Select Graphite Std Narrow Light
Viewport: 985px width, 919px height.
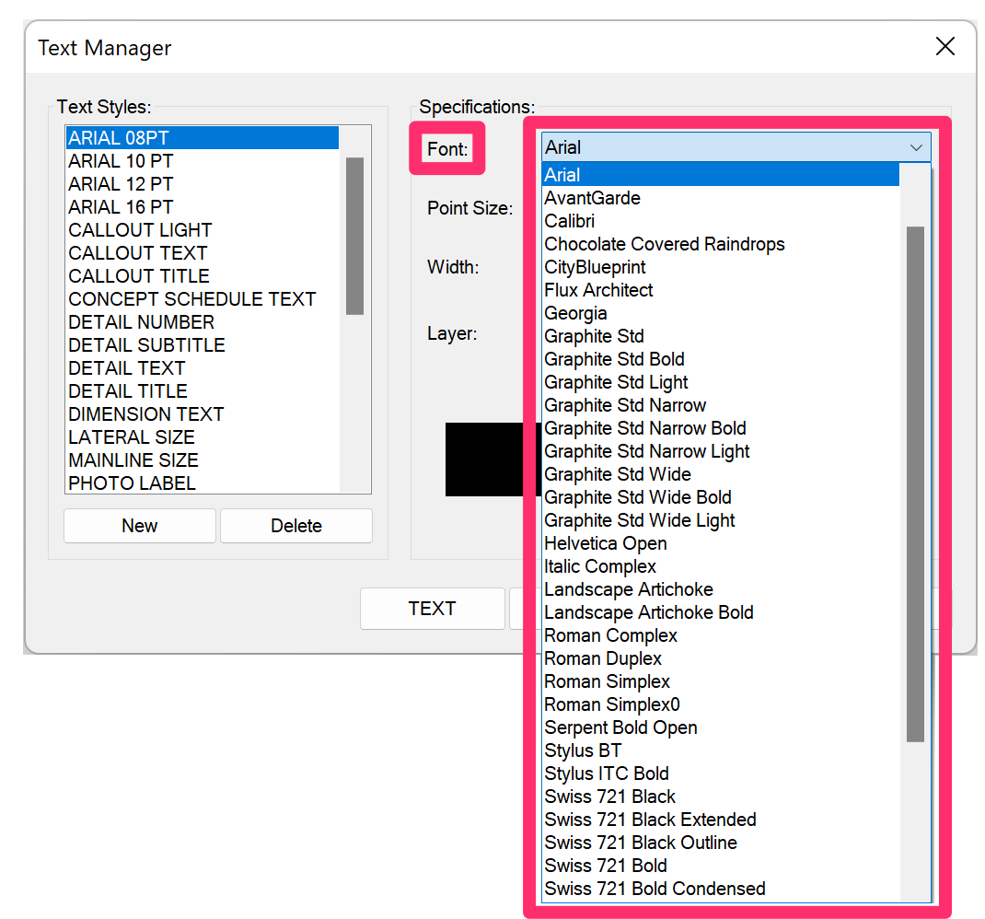[x=721, y=451]
